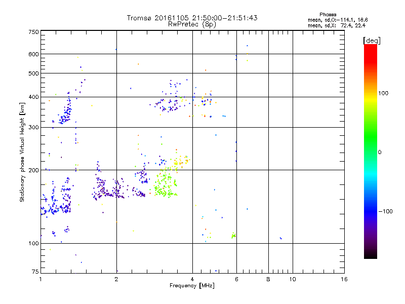Select the x-axis tick label '4'
The height and width of the screenshot is (304, 405).
pos(192,279)
